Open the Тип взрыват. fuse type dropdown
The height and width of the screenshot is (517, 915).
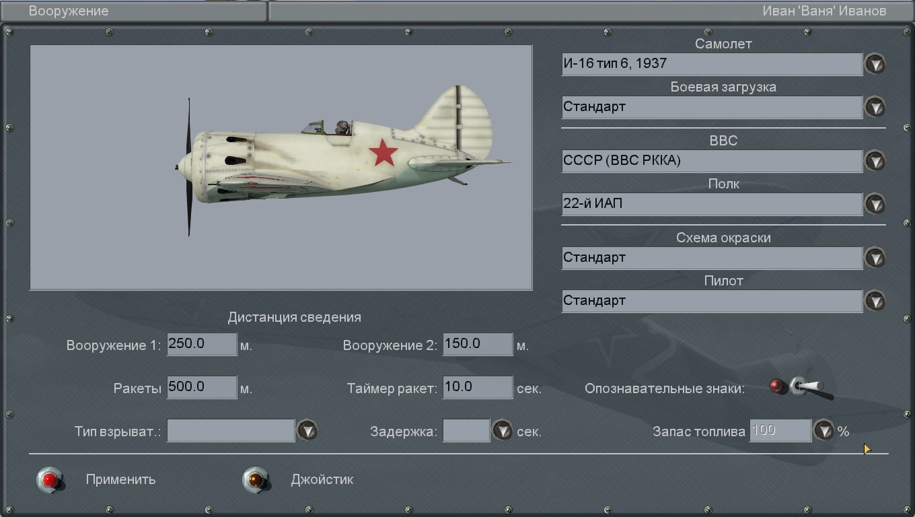click(307, 430)
